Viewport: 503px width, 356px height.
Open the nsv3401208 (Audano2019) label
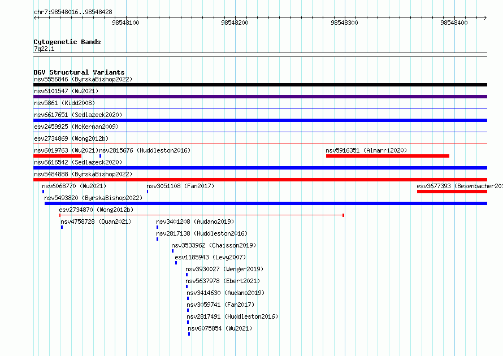pyautogui.click(x=195, y=222)
